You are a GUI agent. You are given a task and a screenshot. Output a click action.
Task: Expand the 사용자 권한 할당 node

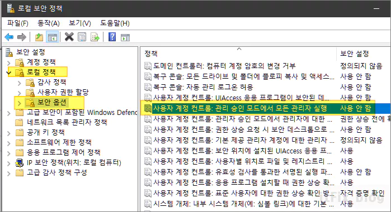(20, 93)
